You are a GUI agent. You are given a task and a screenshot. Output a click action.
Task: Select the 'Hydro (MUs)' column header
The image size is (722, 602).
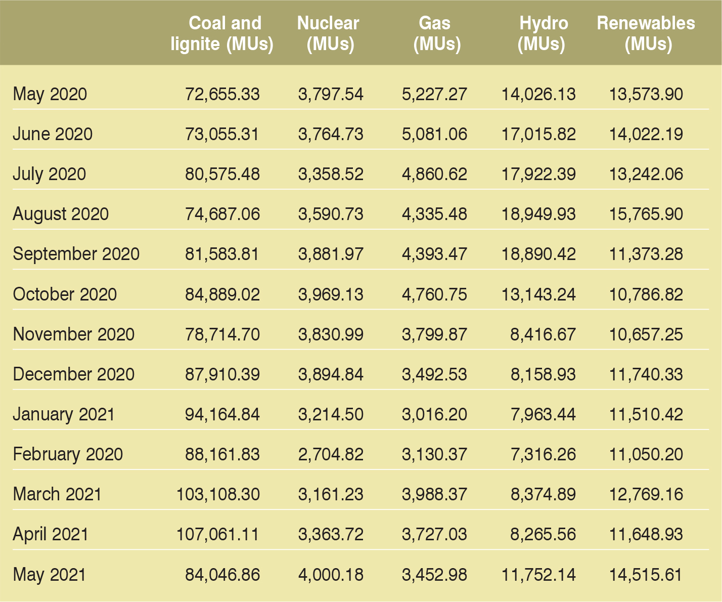point(543,33)
